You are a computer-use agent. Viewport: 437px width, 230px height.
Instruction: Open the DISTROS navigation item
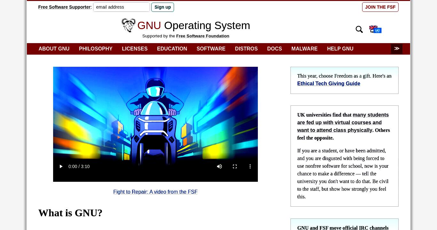click(x=246, y=49)
